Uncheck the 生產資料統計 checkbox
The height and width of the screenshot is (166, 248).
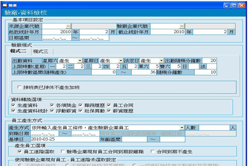[13, 111]
